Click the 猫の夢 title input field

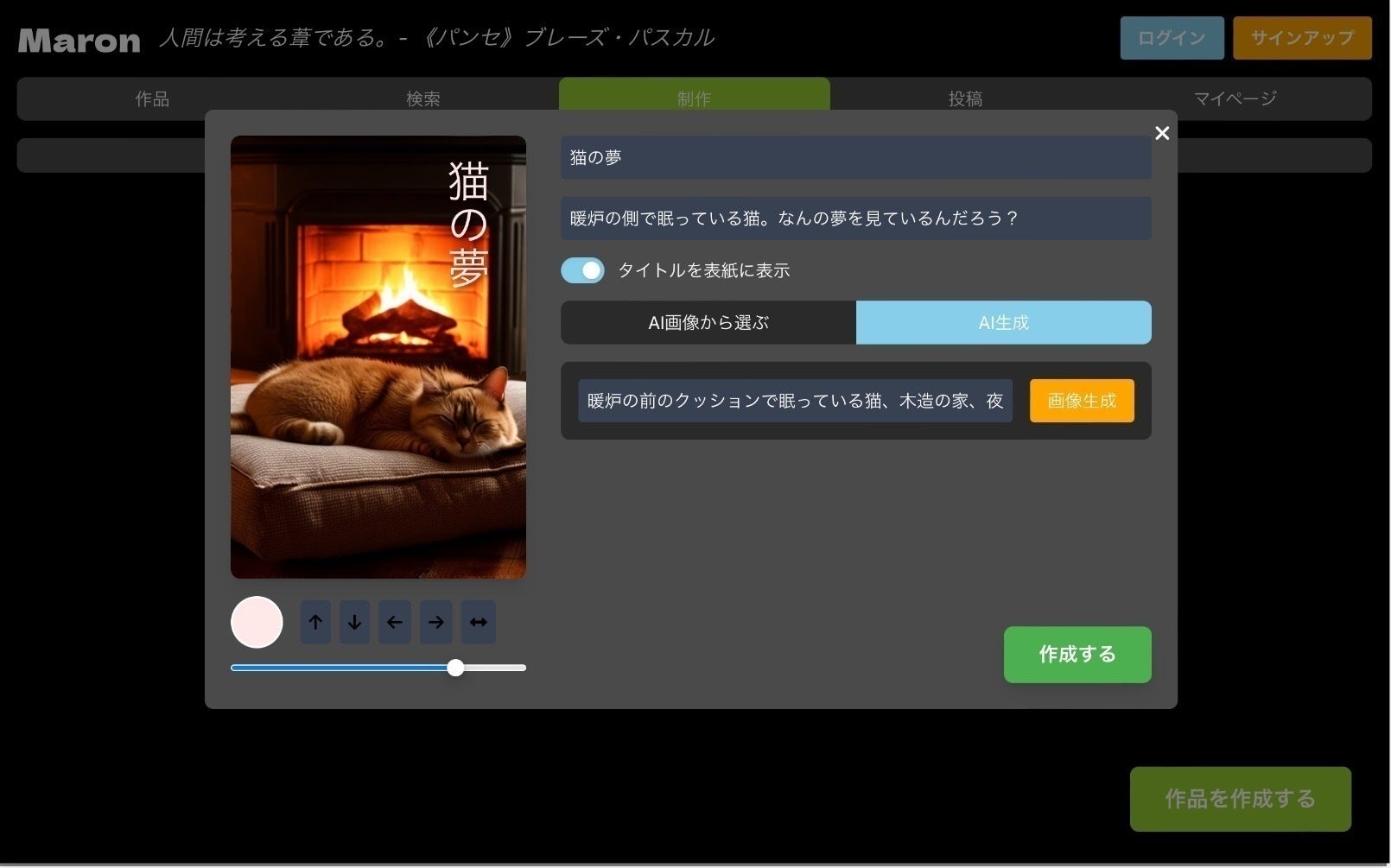[855, 158]
